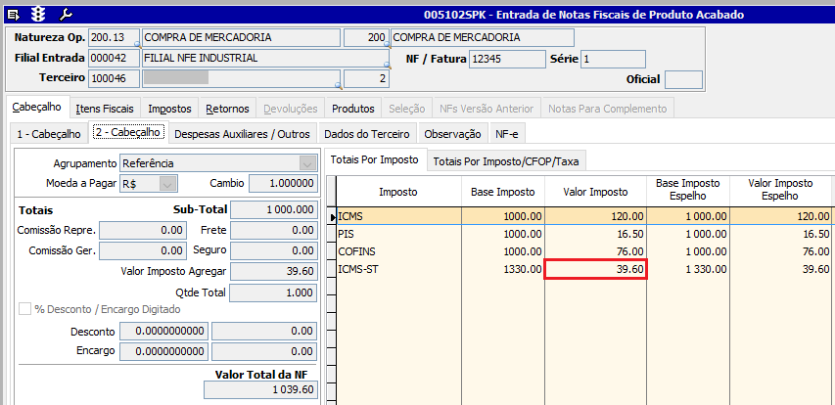Click the Encargo percentage field
This screenshot has width=835, height=405.
pos(164,352)
